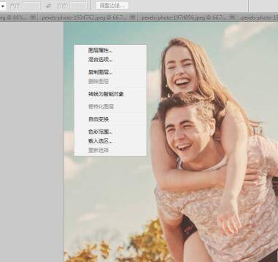Swap width and height arrows icon
This screenshot has height=262, width=278.
coord(49,6)
